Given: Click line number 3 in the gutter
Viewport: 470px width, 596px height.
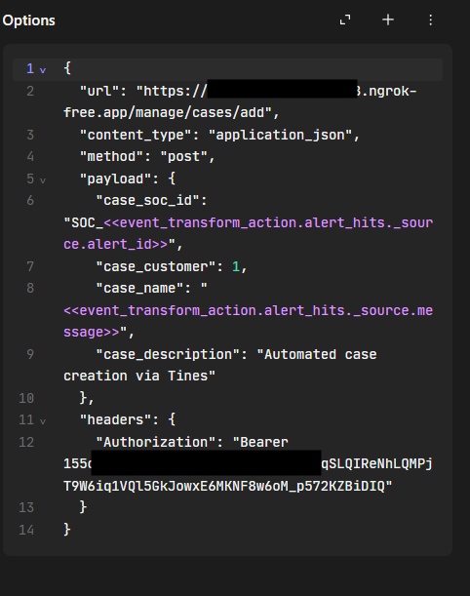Looking at the screenshot, I should coord(30,135).
